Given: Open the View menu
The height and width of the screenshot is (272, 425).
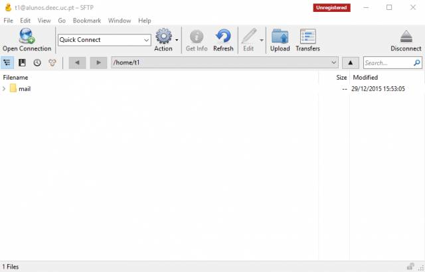Looking at the screenshot, I should [44, 21].
